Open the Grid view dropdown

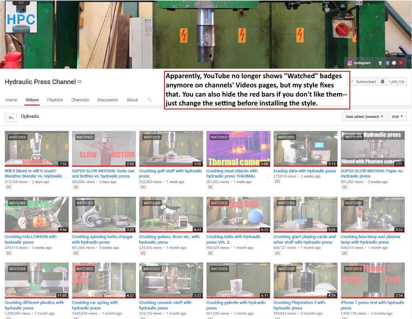tap(397, 116)
